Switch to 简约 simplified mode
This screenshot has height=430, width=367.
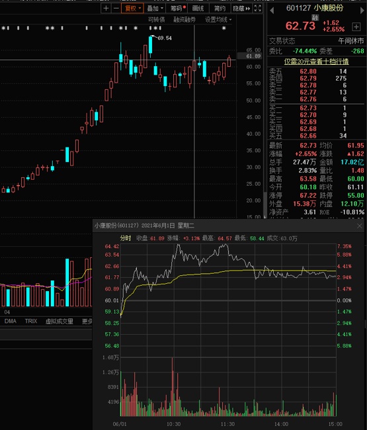point(220,9)
